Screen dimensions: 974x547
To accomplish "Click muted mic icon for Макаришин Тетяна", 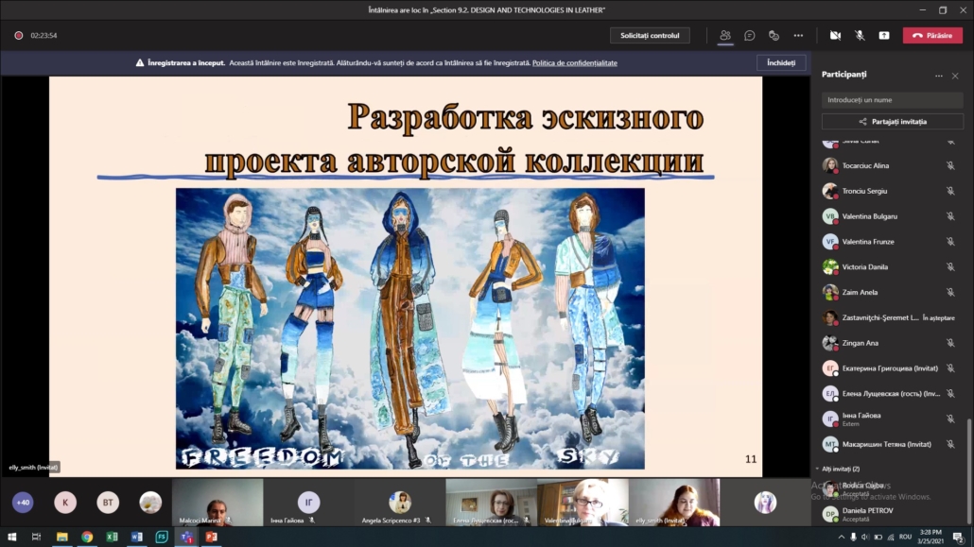I will point(950,444).
